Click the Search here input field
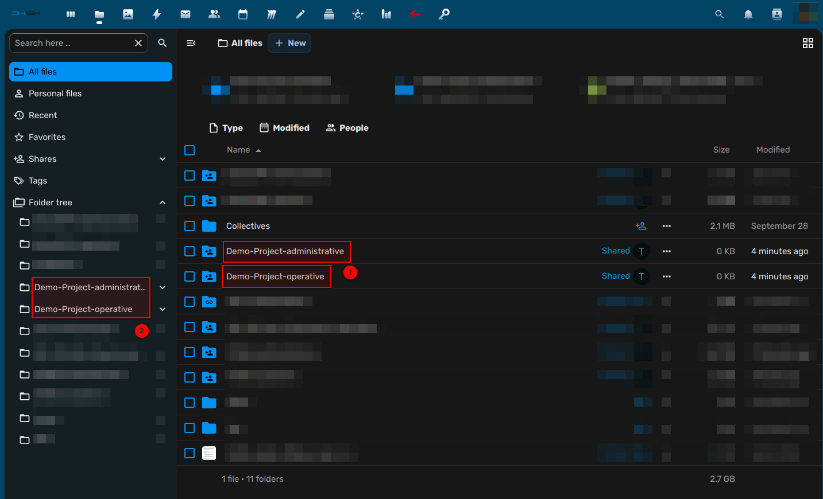Image resolution: width=823 pixels, height=499 pixels. [72, 43]
